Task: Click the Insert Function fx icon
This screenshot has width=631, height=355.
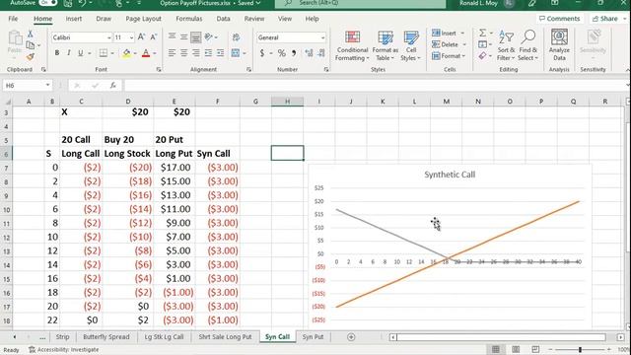Action: 113,86
